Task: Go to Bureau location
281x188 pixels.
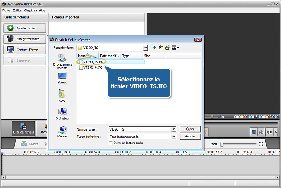Action: [62, 78]
